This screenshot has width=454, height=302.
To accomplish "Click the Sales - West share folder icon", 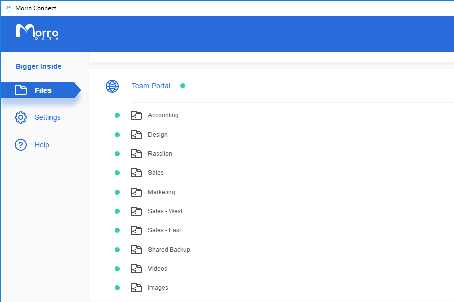I will click(x=136, y=211).
